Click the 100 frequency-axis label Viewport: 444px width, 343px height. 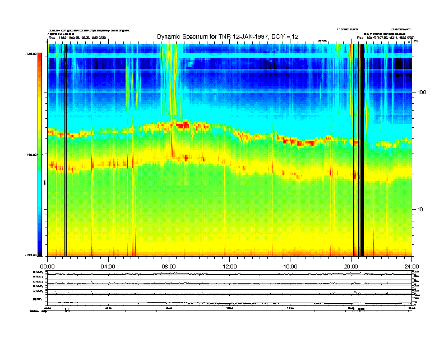(422, 92)
